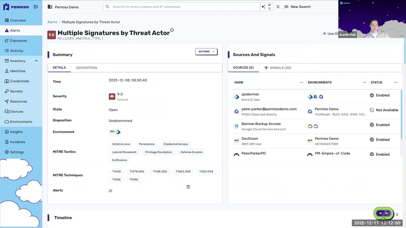Screen dimensions: 406x228
Task: Click technique T1098 tag
Action: pyautogui.click(x=134, y=180)
